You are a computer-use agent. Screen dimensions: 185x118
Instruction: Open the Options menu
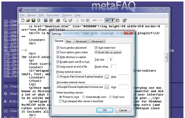tap(67, 15)
